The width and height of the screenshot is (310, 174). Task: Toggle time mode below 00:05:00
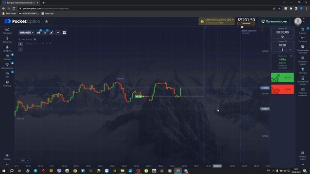tap(282, 37)
